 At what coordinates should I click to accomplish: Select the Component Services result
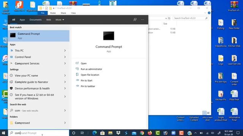(39, 63)
